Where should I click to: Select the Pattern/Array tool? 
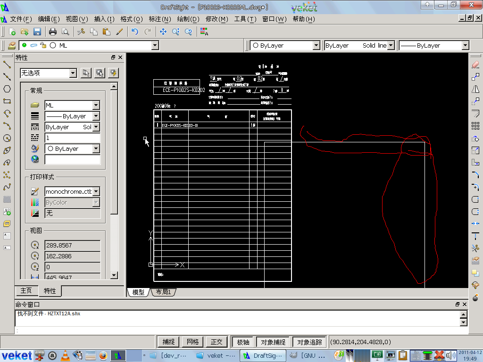pyautogui.click(x=475, y=125)
